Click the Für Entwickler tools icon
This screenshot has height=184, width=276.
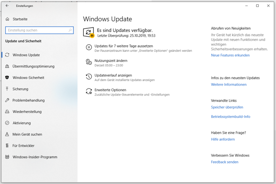pos(7,145)
